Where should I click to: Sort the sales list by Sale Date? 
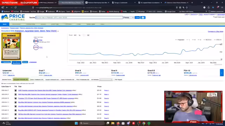(6, 86)
